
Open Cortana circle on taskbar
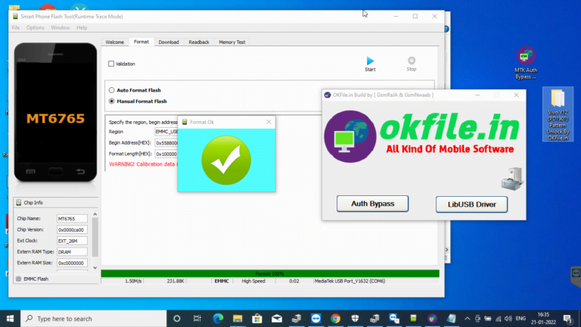point(177,319)
